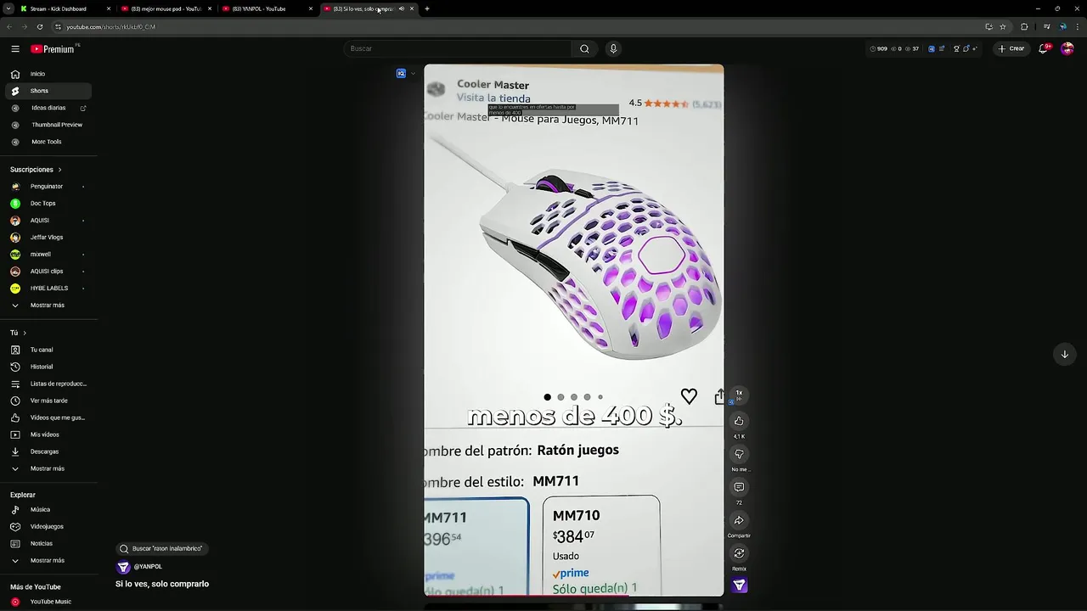
Task: Click the trophy icon in top toolbar
Action: (x=957, y=48)
